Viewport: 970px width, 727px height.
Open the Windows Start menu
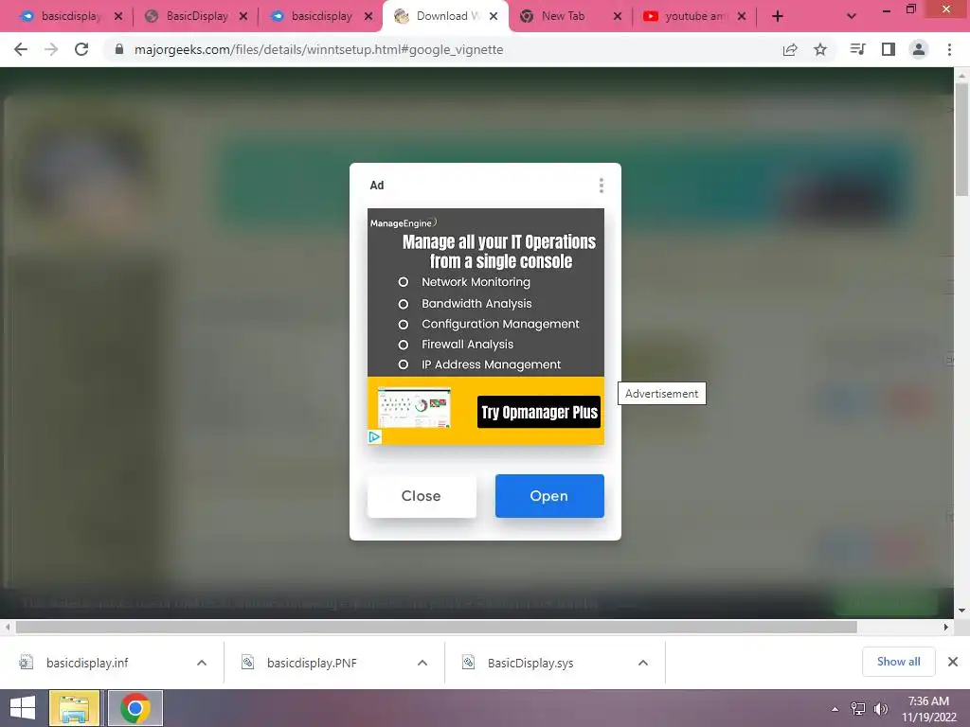pyautogui.click(x=23, y=708)
